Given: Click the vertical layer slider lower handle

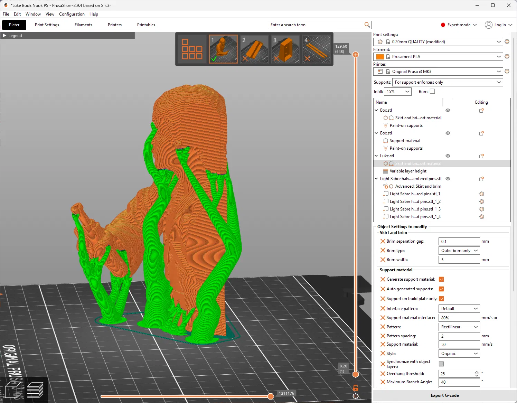Looking at the screenshot, I should click(x=356, y=374).
